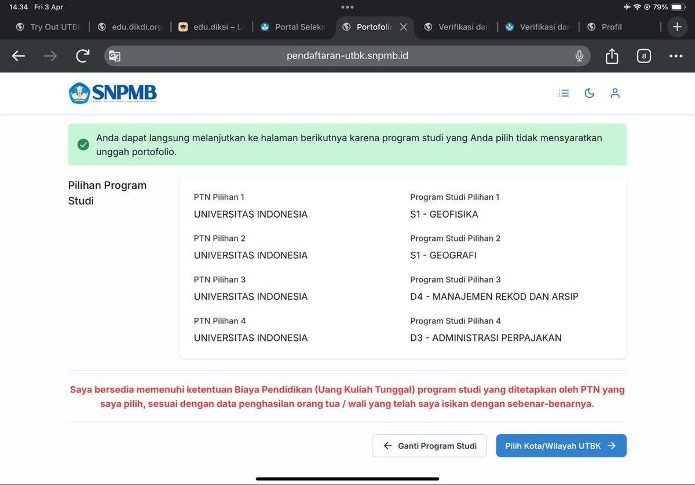The width and height of the screenshot is (695, 485).
Task: Open the tab switcher showing 8 tabs
Action: pos(643,56)
